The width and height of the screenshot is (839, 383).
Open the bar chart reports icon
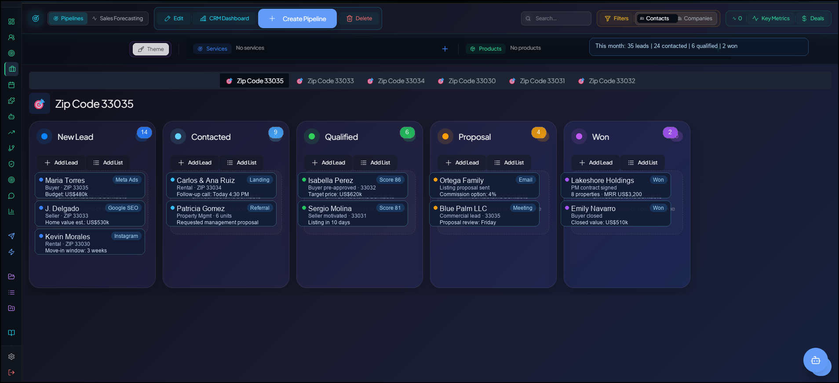point(11,212)
